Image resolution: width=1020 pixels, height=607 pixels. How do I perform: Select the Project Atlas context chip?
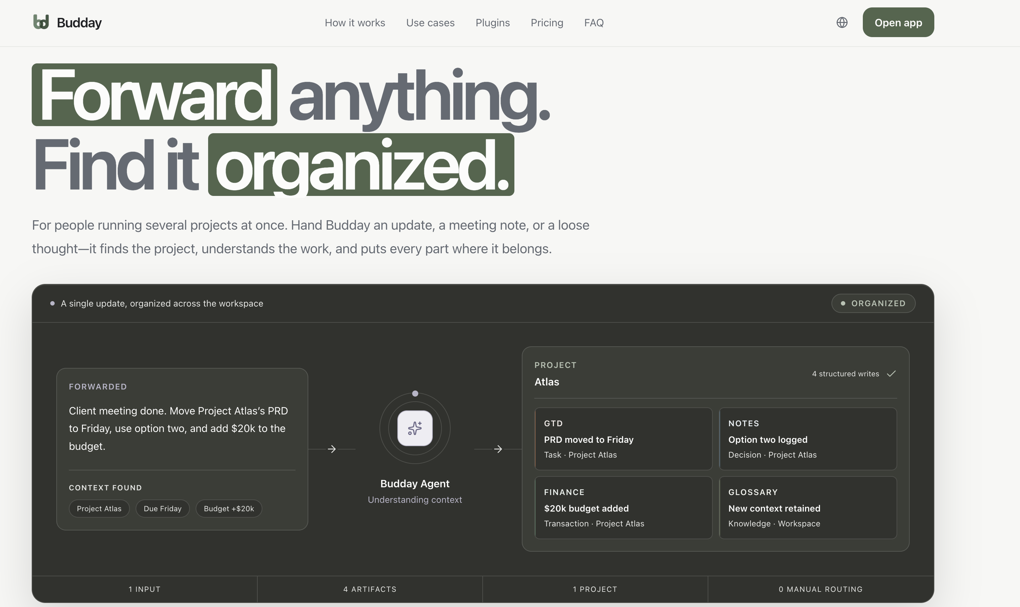coord(99,509)
